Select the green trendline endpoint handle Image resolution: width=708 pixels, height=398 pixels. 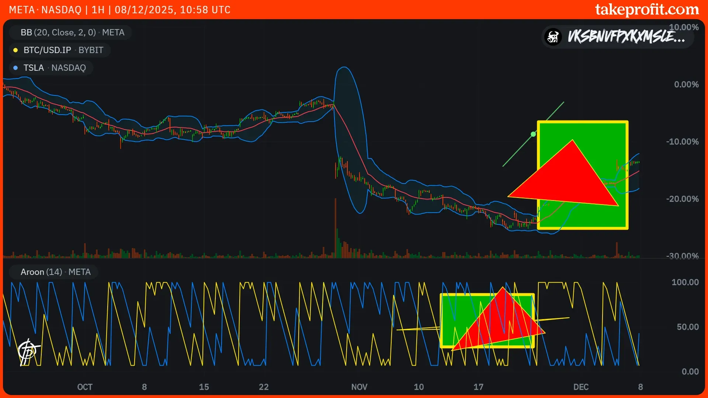click(533, 135)
